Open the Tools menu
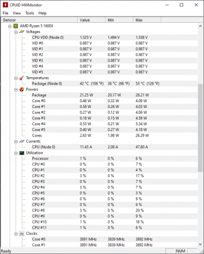 click(30, 13)
